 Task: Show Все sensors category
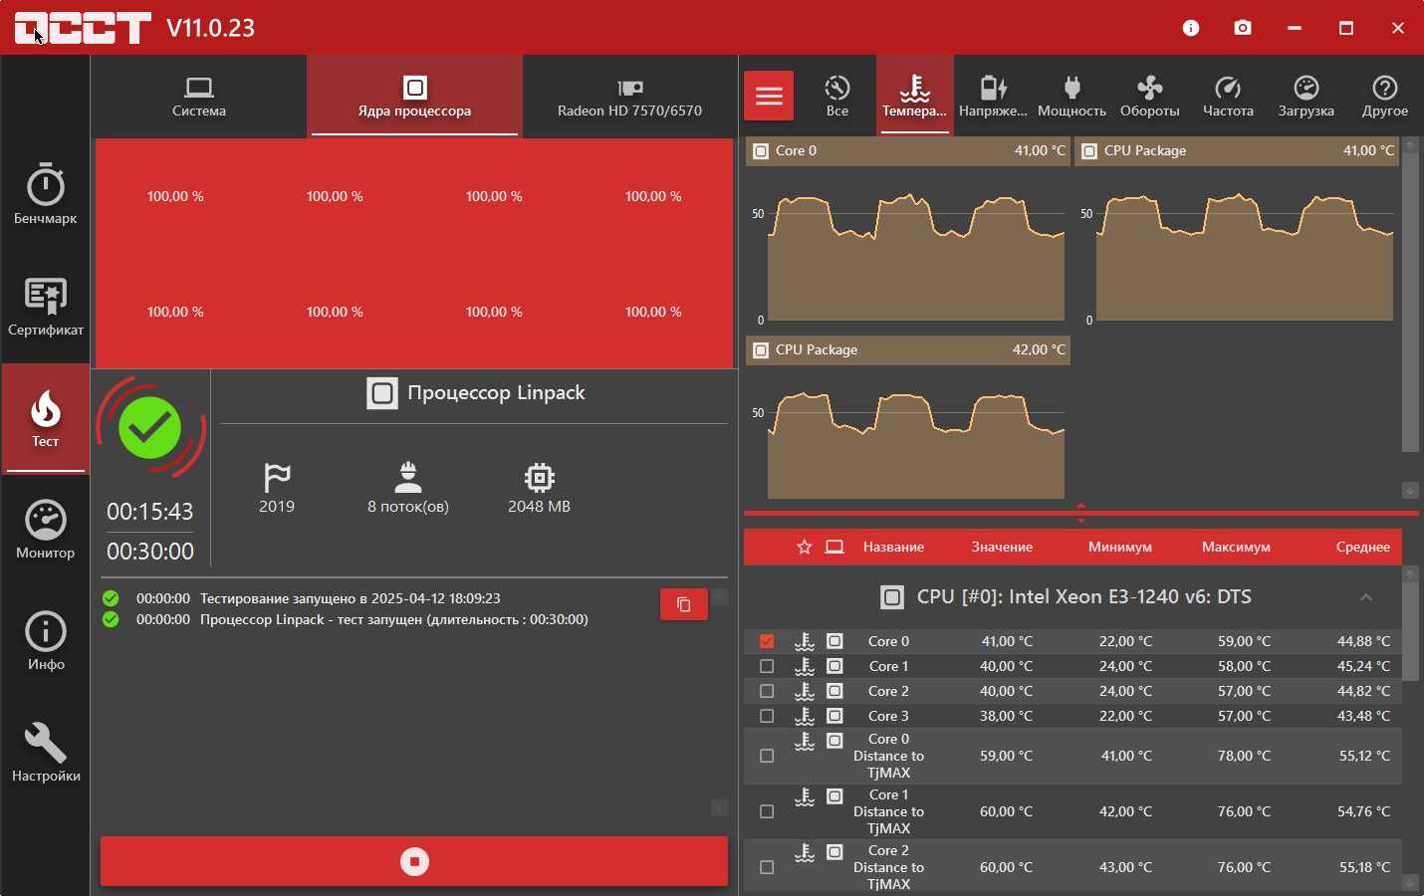(837, 96)
